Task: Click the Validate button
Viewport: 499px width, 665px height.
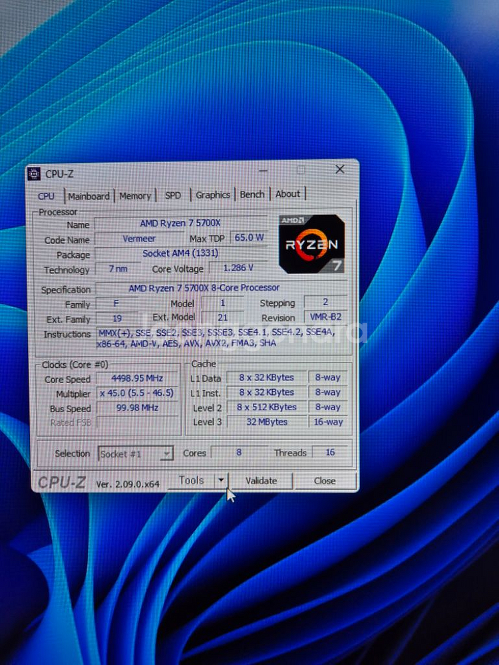Action: click(261, 481)
